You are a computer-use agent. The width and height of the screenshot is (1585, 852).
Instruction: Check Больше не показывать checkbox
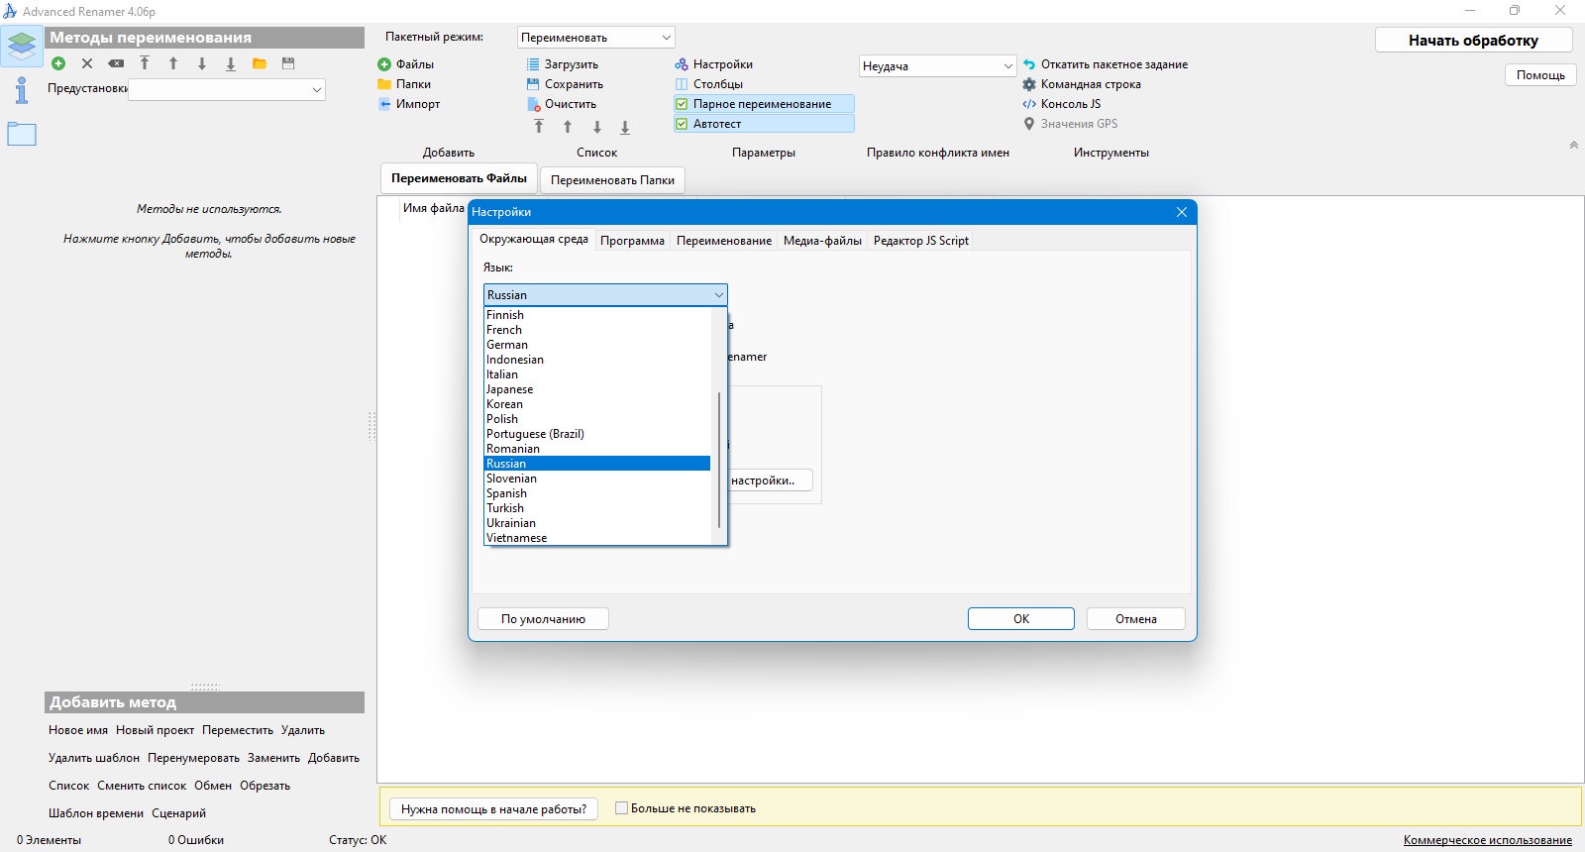pyautogui.click(x=622, y=808)
